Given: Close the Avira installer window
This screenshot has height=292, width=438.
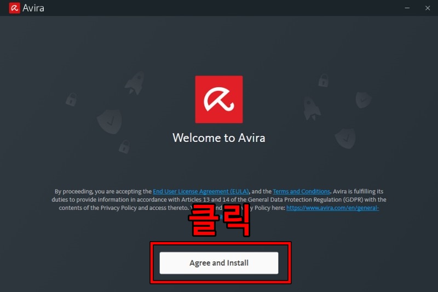Looking at the screenshot, I should [x=428, y=8].
